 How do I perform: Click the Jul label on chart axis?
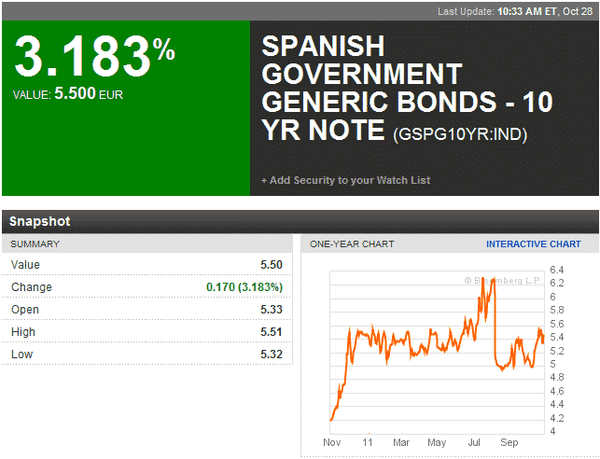[x=473, y=442]
